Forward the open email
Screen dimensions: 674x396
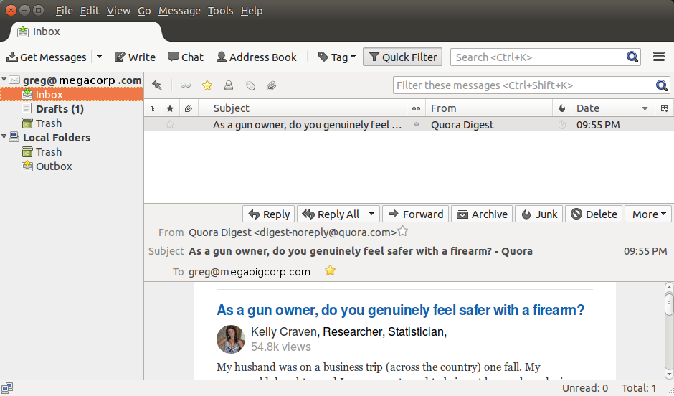(x=415, y=214)
